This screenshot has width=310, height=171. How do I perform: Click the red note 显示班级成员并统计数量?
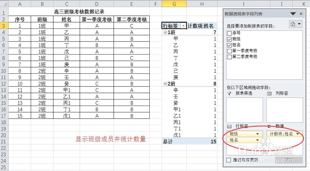pyautogui.click(x=111, y=139)
